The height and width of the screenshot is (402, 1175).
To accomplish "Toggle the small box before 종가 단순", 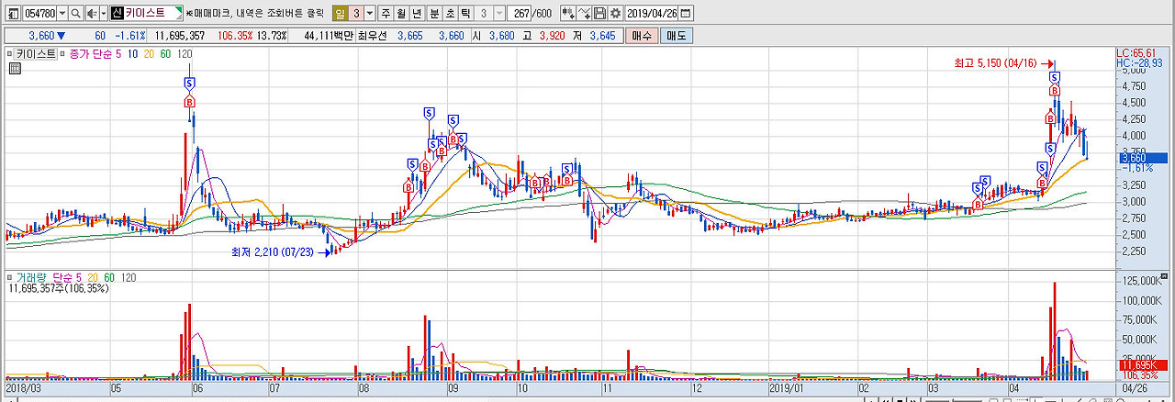I will [x=62, y=53].
